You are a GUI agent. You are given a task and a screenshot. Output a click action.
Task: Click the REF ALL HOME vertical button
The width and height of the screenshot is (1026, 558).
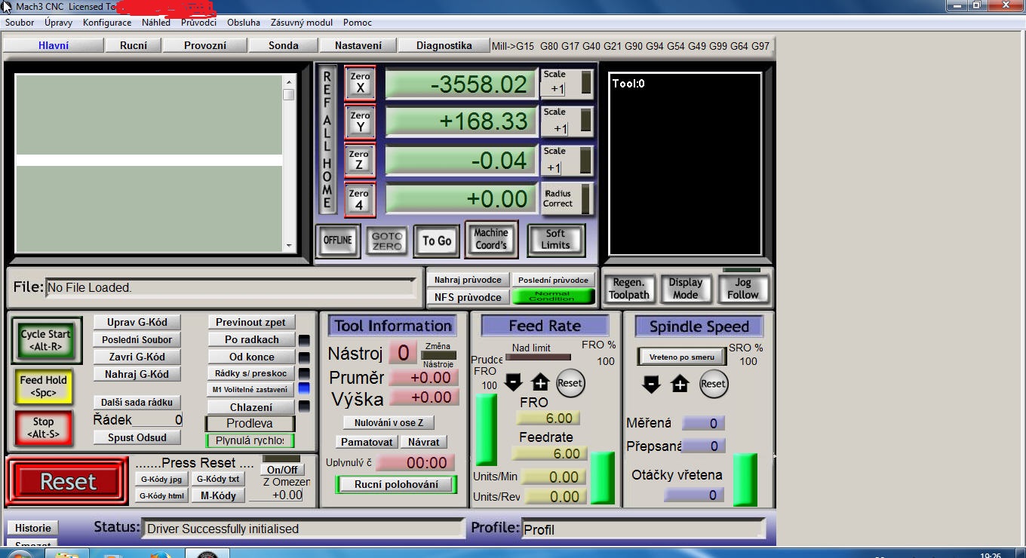pos(327,139)
